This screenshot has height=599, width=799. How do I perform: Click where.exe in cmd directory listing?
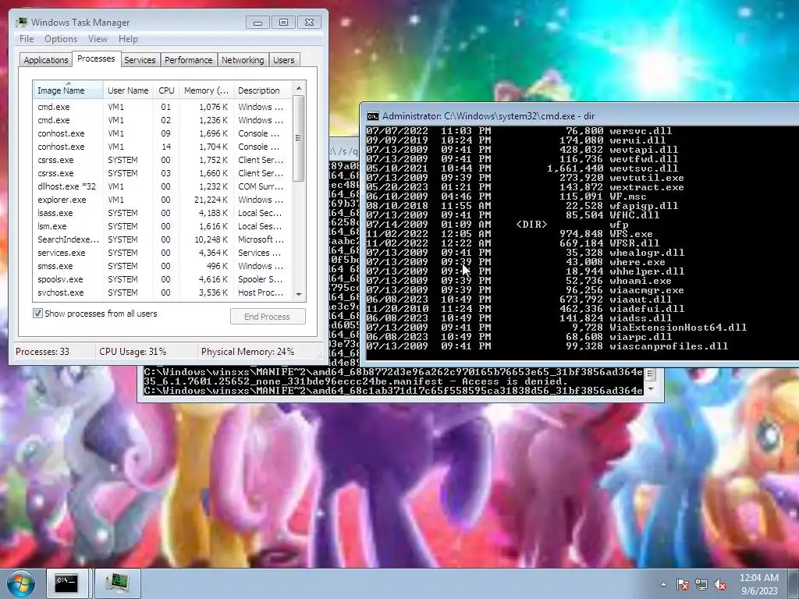[x=637, y=262]
